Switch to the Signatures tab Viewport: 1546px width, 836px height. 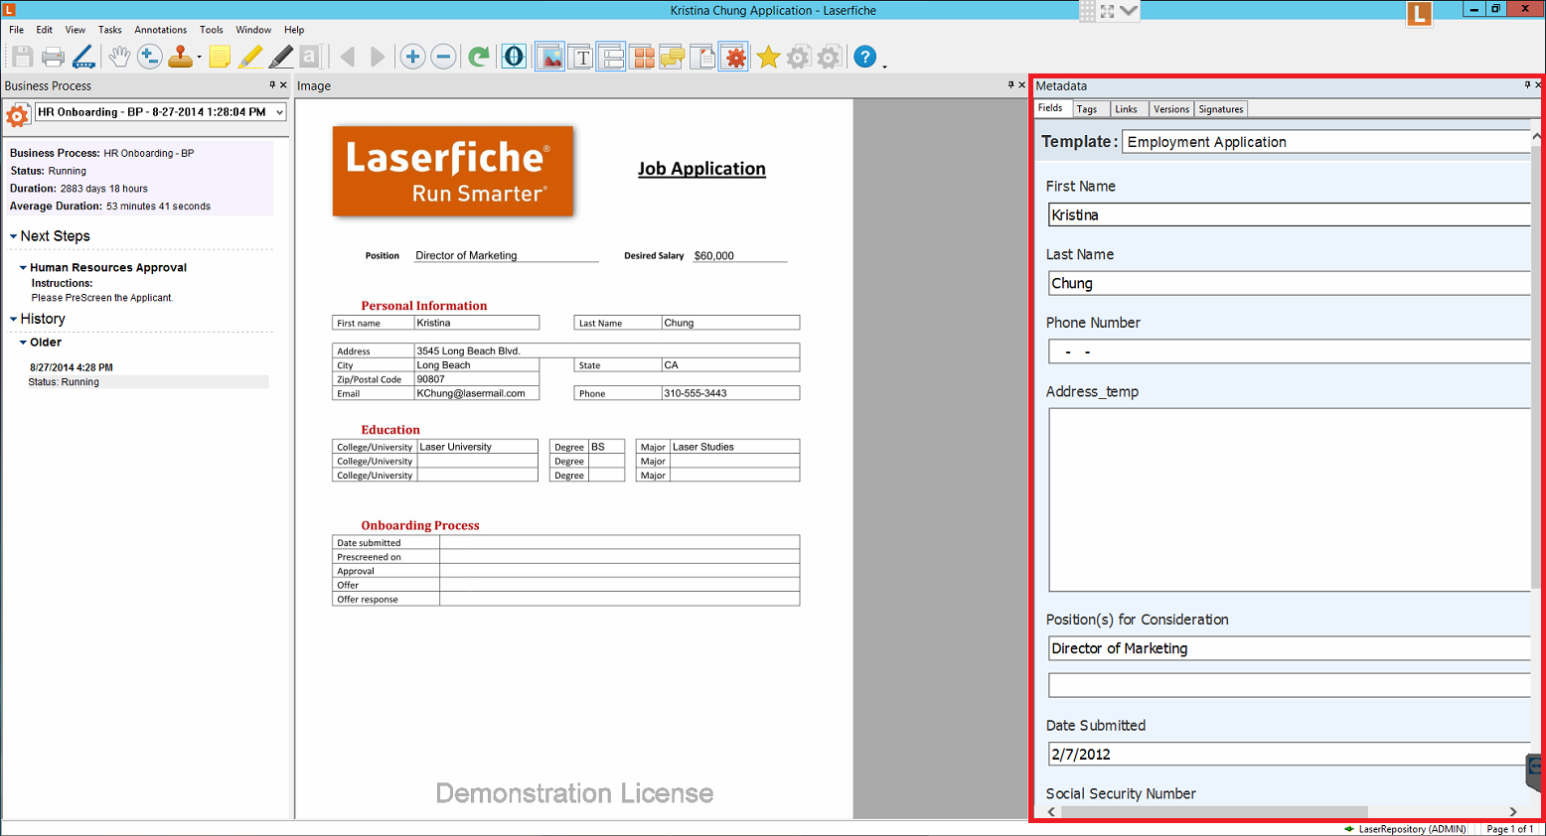point(1221,109)
